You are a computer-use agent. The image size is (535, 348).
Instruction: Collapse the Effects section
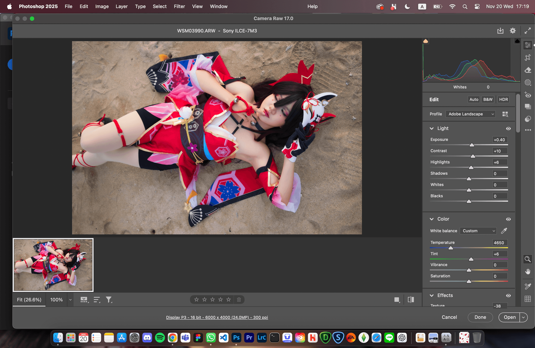pyautogui.click(x=432, y=295)
